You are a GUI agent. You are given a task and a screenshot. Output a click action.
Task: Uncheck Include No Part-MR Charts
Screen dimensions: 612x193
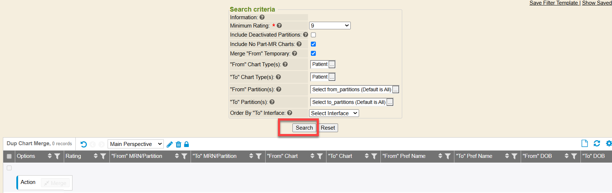313,44
